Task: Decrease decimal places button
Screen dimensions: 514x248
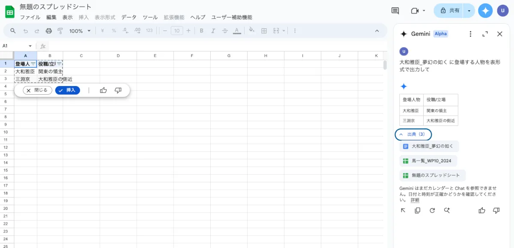Action: tap(126, 31)
